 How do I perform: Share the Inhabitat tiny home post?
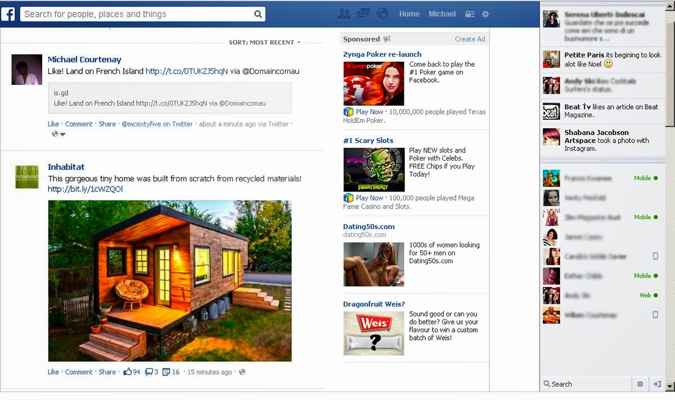(107, 372)
